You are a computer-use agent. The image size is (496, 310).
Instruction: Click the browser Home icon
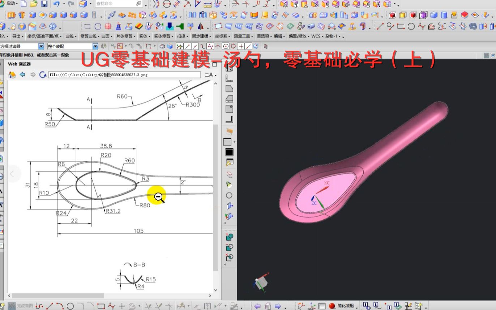pyautogui.click(x=12, y=75)
